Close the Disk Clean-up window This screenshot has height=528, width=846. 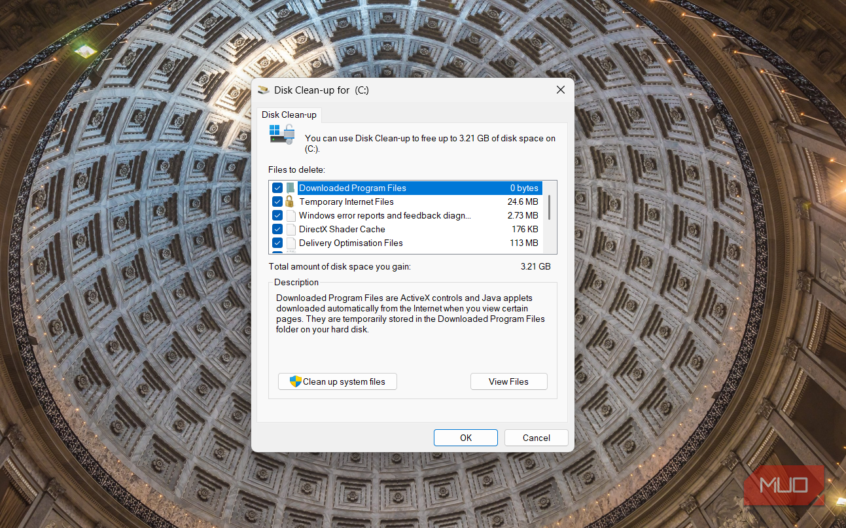[560, 90]
